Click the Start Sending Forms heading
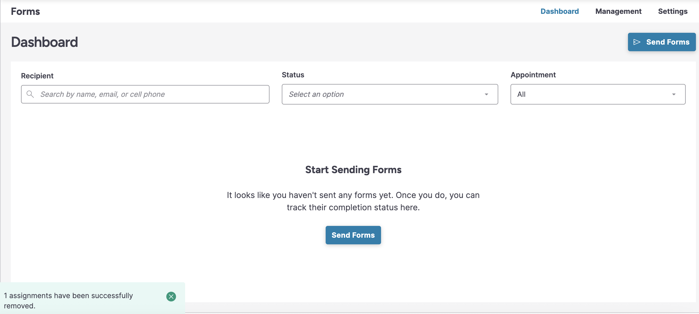The width and height of the screenshot is (699, 314). 353,170
